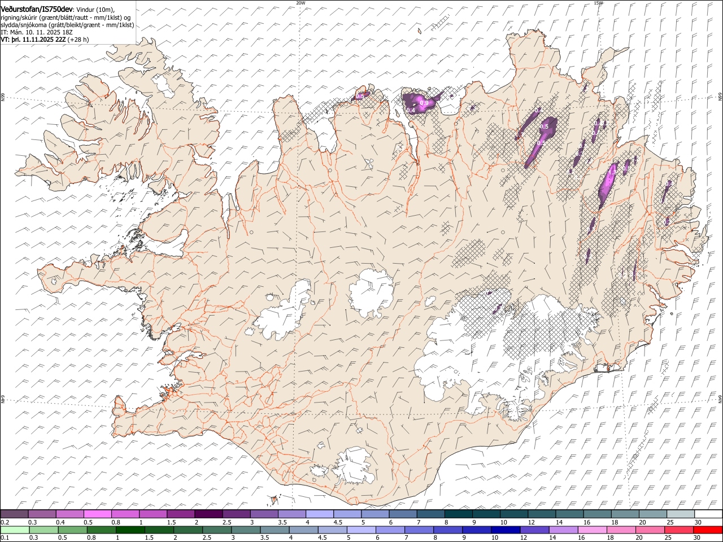Pick the dark teal 8 swatch in top legend row

pyautogui.click(x=458, y=514)
